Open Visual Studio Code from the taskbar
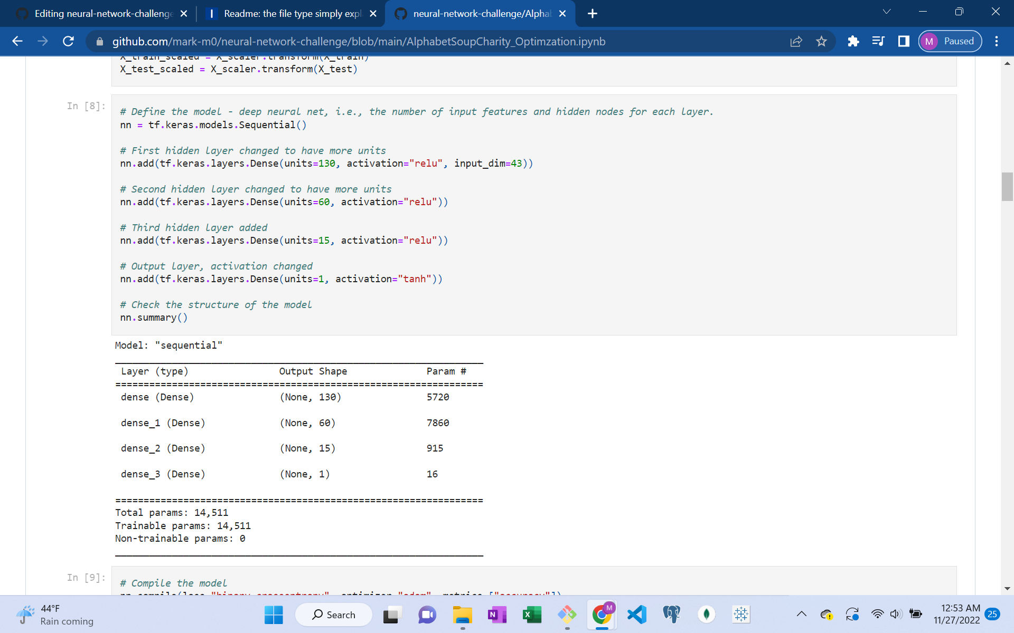Viewport: 1014px width, 633px height. click(636, 615)
